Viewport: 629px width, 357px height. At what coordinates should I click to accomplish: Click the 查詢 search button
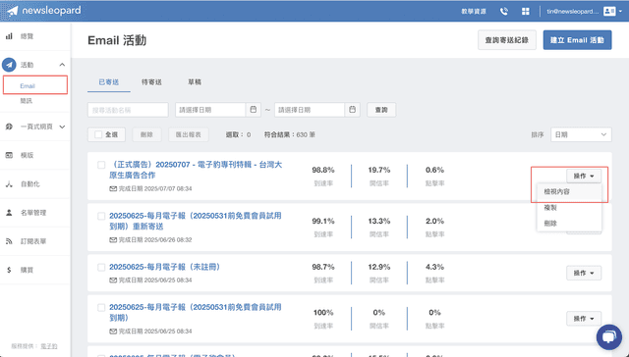[381, 110]
